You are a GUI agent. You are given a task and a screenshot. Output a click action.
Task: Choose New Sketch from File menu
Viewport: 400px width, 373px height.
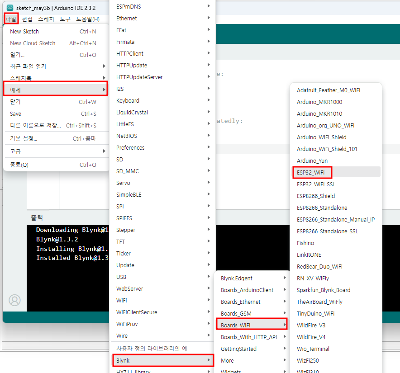tap(56, 31)
